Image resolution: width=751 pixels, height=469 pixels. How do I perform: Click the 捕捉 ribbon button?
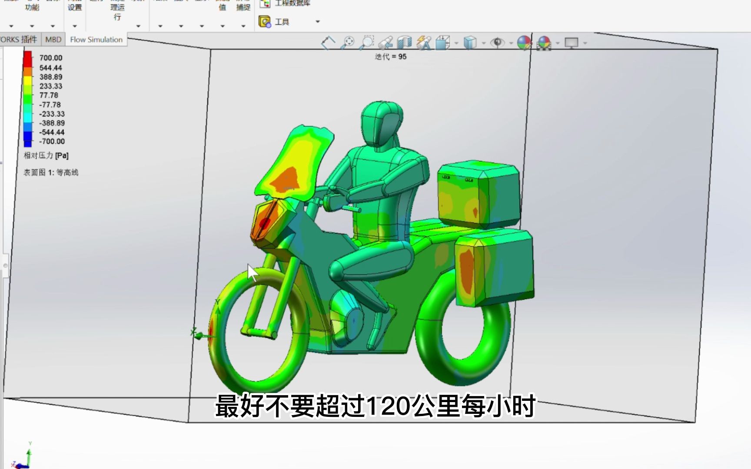tap(243, 7)
